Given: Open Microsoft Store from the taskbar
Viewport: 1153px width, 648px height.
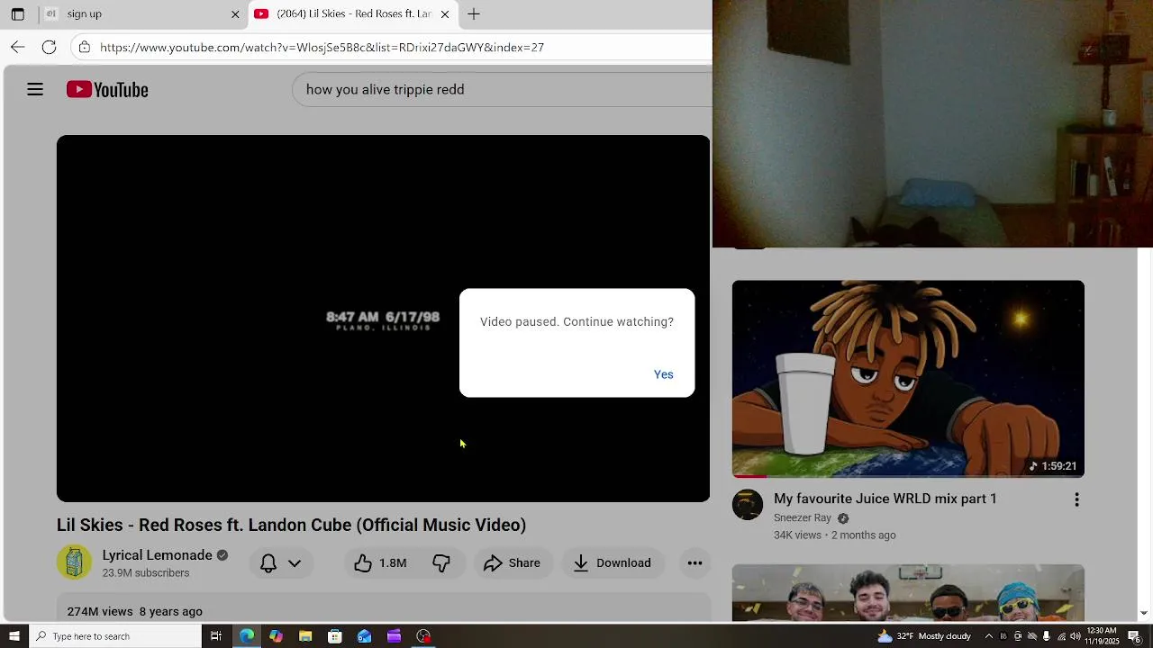Looking at the screenshot, I should [335, 636].
